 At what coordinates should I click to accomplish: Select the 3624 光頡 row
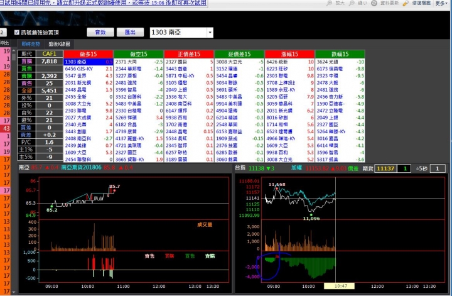tap(340, 62)
